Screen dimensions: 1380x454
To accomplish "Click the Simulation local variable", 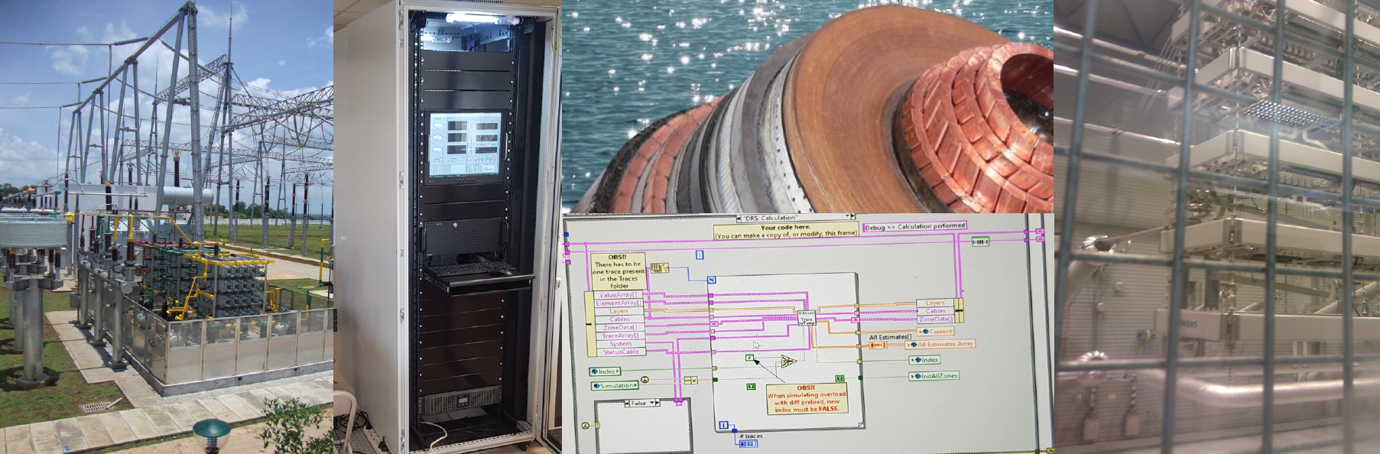I will pos(615,386).
